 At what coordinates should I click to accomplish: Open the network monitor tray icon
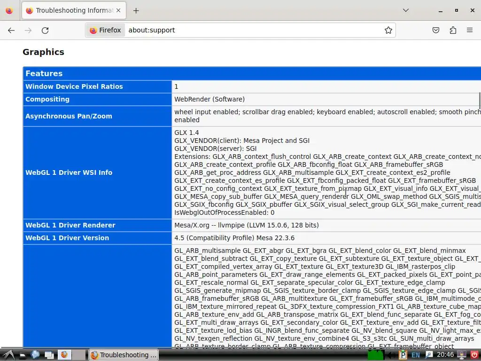point(462,355)
